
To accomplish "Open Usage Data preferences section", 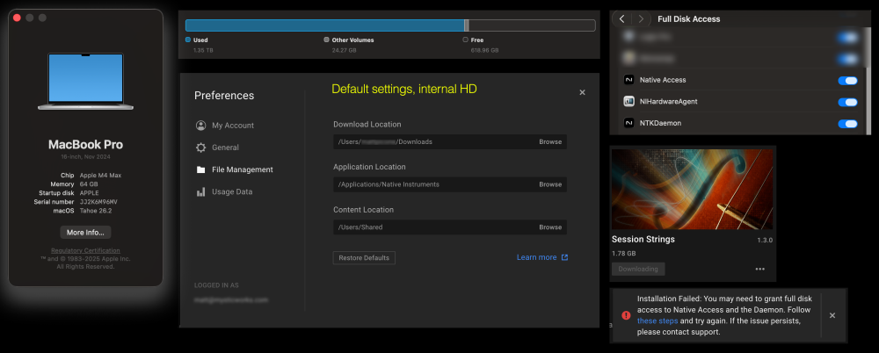I will (223, 191).
